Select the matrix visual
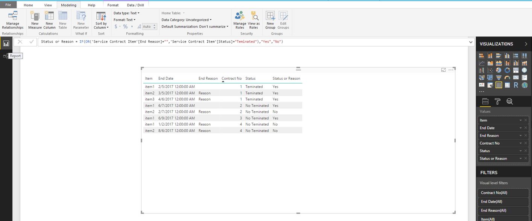 (507, 85)
